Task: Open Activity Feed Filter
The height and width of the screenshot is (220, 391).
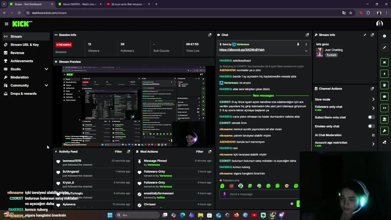Action: tap(118, 152)
